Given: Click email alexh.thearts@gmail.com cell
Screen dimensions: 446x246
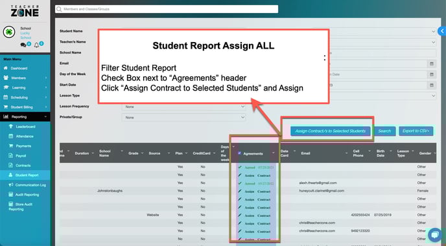Looking at the screenshot, I should click(x=318, y=183).
